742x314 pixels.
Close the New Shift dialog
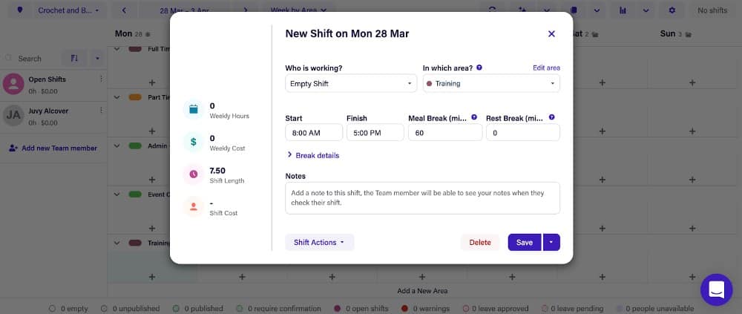click(551, 33)
